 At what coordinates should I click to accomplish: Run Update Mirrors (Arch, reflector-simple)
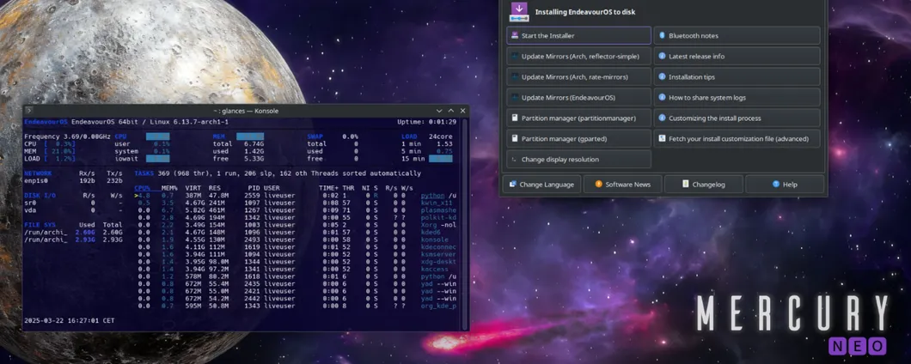(x=578, y=57)
